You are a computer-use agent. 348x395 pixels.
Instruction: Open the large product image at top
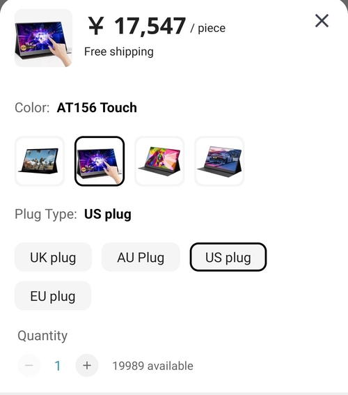tap(44, 38)
